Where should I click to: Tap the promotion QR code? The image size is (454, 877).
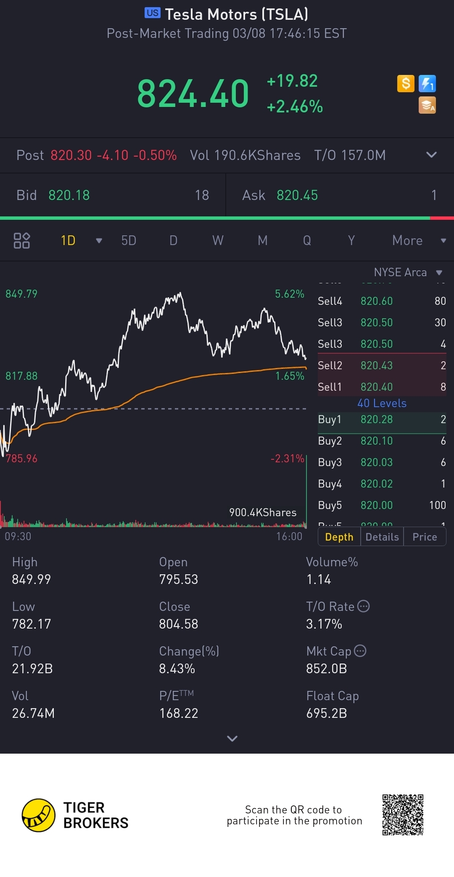click(403, 815)
